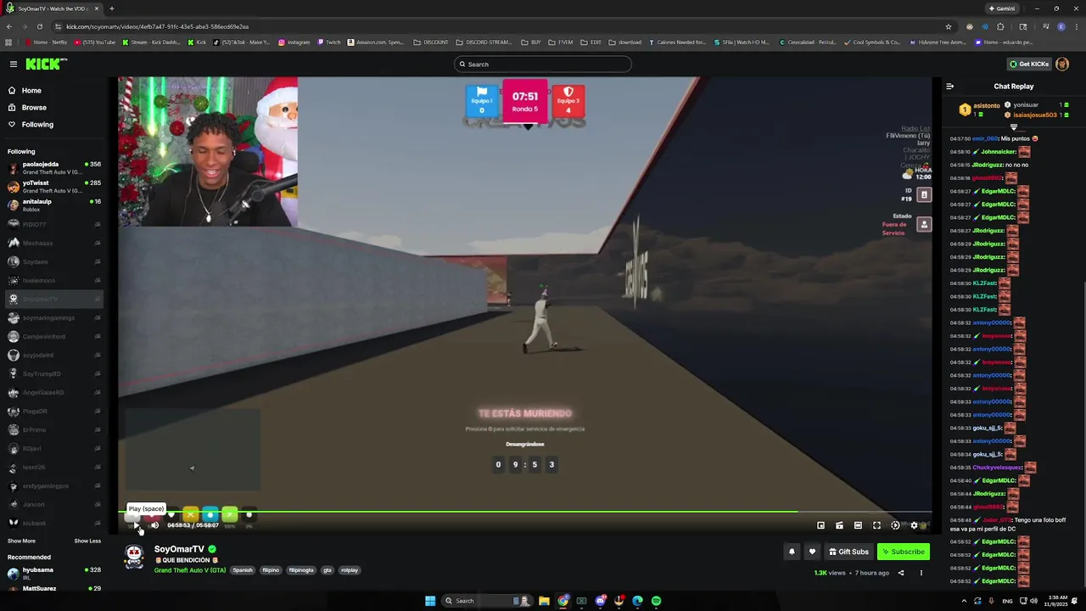Open download bookmark folder
The image size is (1086, 611).
[625, 42]
